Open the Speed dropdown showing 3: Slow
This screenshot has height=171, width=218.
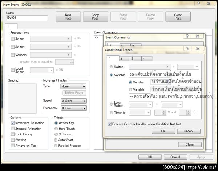pos(74,101)
